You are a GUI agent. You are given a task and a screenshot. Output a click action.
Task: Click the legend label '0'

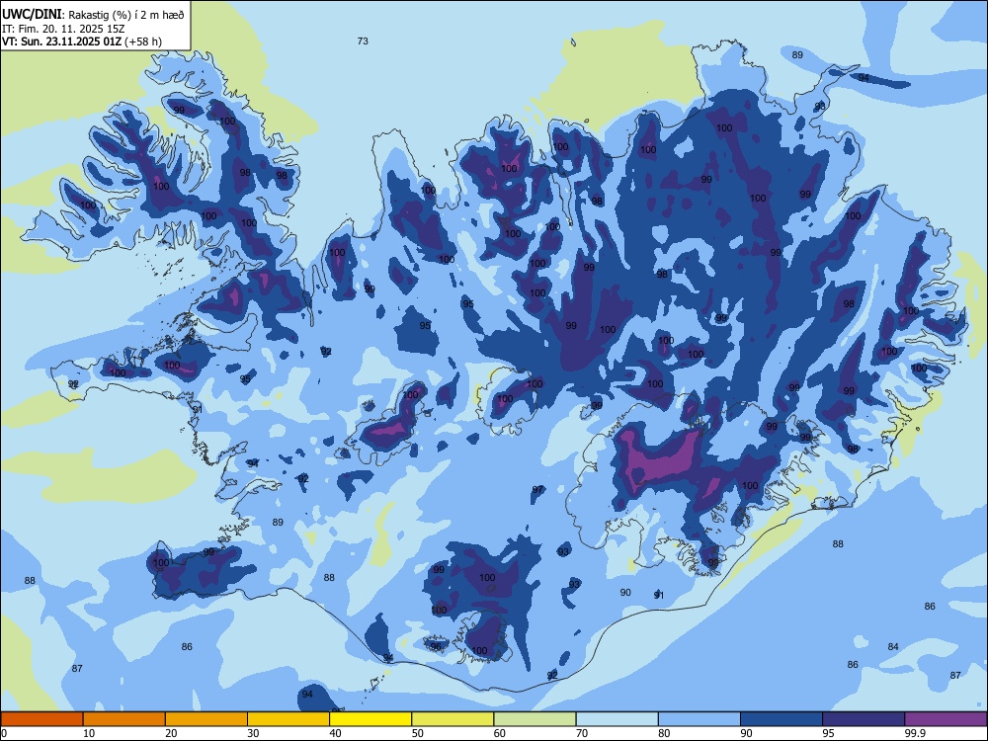coord(4,733)
